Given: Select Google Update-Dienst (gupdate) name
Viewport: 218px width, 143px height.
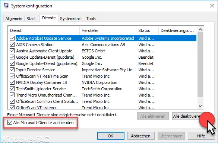Looking at the screenshot, I should pos(45,57).
